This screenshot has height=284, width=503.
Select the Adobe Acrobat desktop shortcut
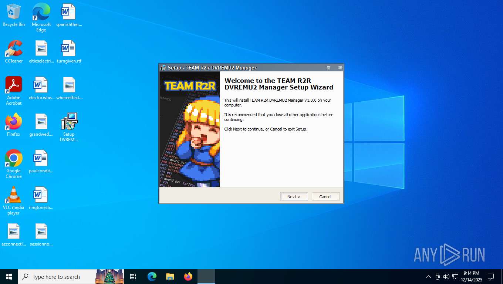tap(14, 91)
